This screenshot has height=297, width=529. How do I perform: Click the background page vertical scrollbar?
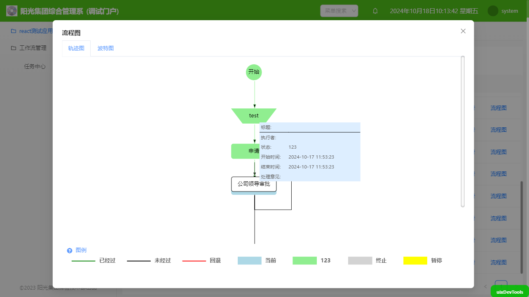coord(522,227)
